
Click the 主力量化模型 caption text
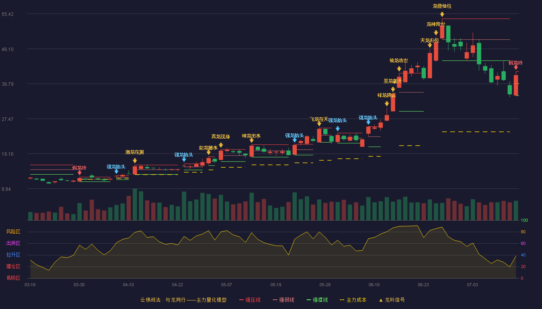coord(211,300)
